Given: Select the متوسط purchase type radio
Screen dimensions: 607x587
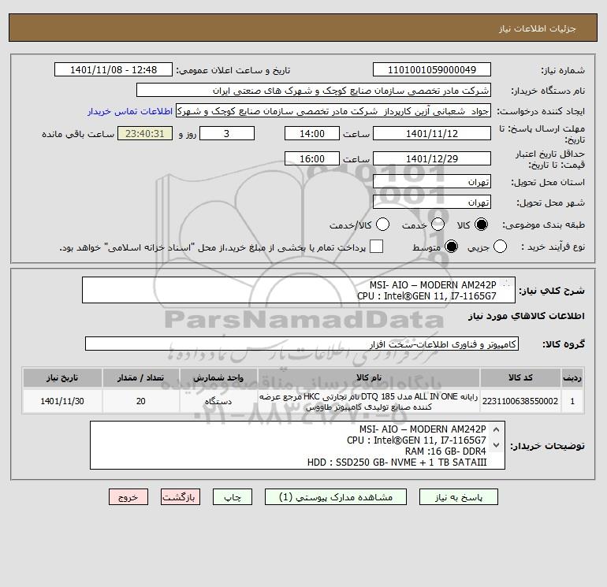Looking at the screenshot, I should 452,247.
